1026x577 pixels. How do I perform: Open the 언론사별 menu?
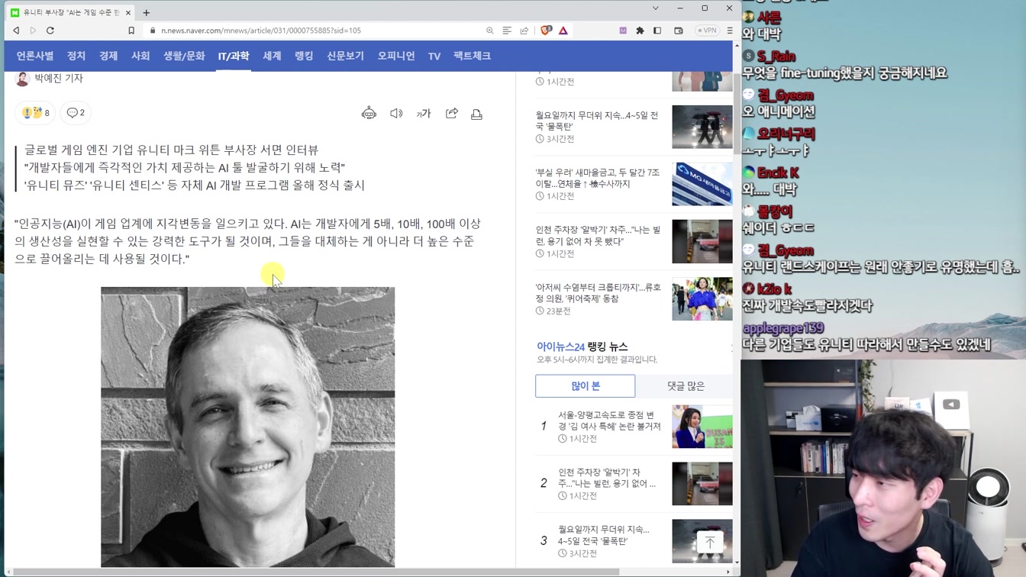pyautogui.click(x=35, y=56)
